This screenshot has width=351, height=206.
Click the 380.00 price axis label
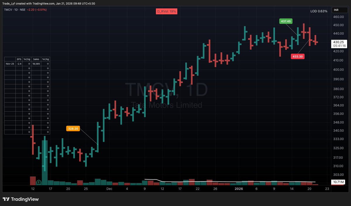pyautogui.click(x=338, y=89)
